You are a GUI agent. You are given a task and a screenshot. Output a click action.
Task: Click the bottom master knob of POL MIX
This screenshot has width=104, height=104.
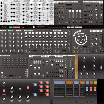coord(18,51)
